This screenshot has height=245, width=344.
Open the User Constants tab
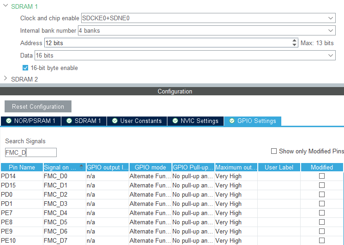pos(137,121)
